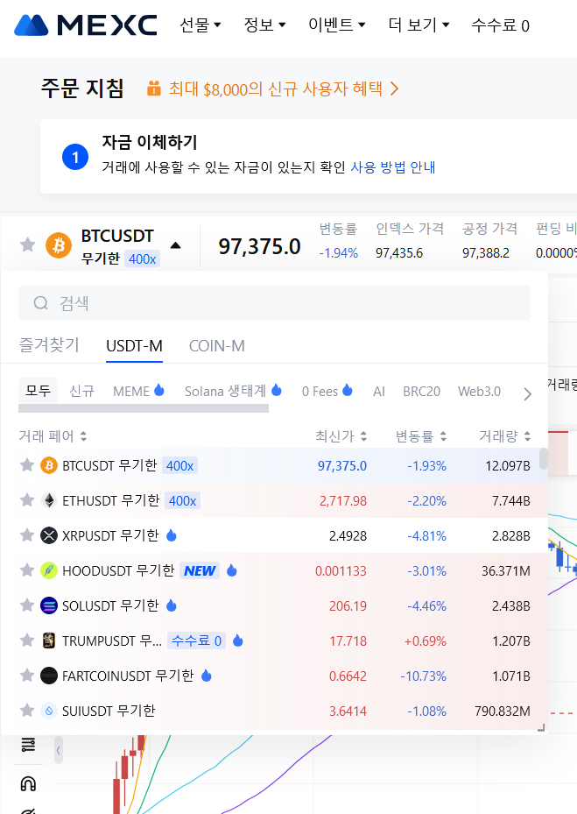Screen dimensions: 577x814
Task: Open the 더 보기 dropdown menu
Action: [x=419, y=25]
